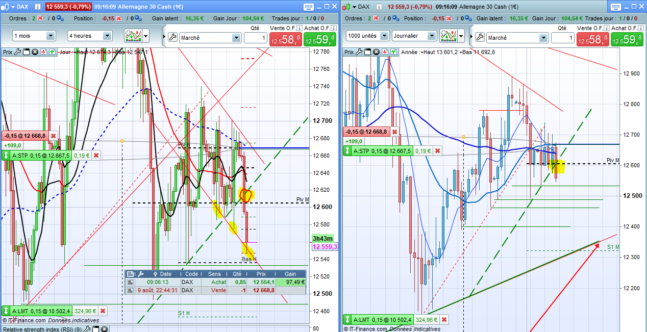The width and height of the screenshot is (647, 332).
Task: Remove Prix panel with round X right chart
Action: (377, 52)
